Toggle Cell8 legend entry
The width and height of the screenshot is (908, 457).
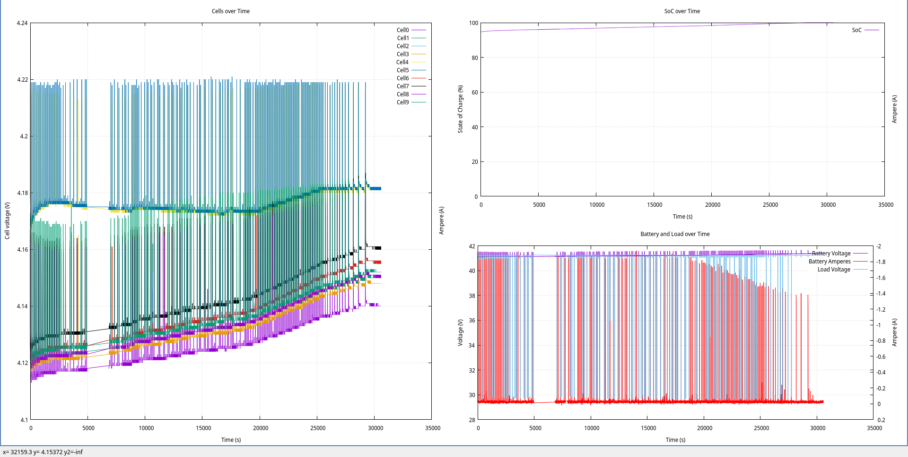[411, 94]
